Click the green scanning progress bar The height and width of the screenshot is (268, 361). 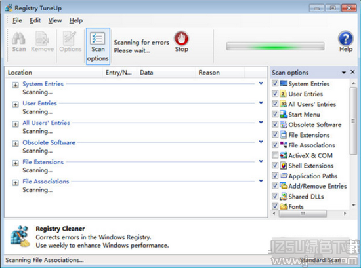click(276, 47)
